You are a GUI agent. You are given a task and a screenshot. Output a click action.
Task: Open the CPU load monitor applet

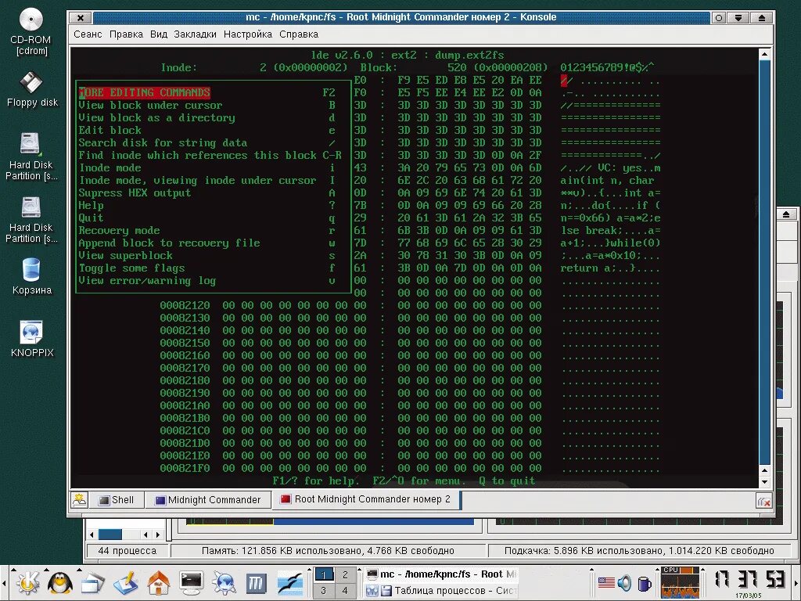click(x=680, y=582)
